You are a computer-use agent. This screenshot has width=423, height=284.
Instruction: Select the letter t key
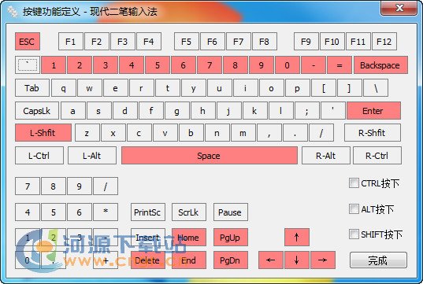(168, 88)
